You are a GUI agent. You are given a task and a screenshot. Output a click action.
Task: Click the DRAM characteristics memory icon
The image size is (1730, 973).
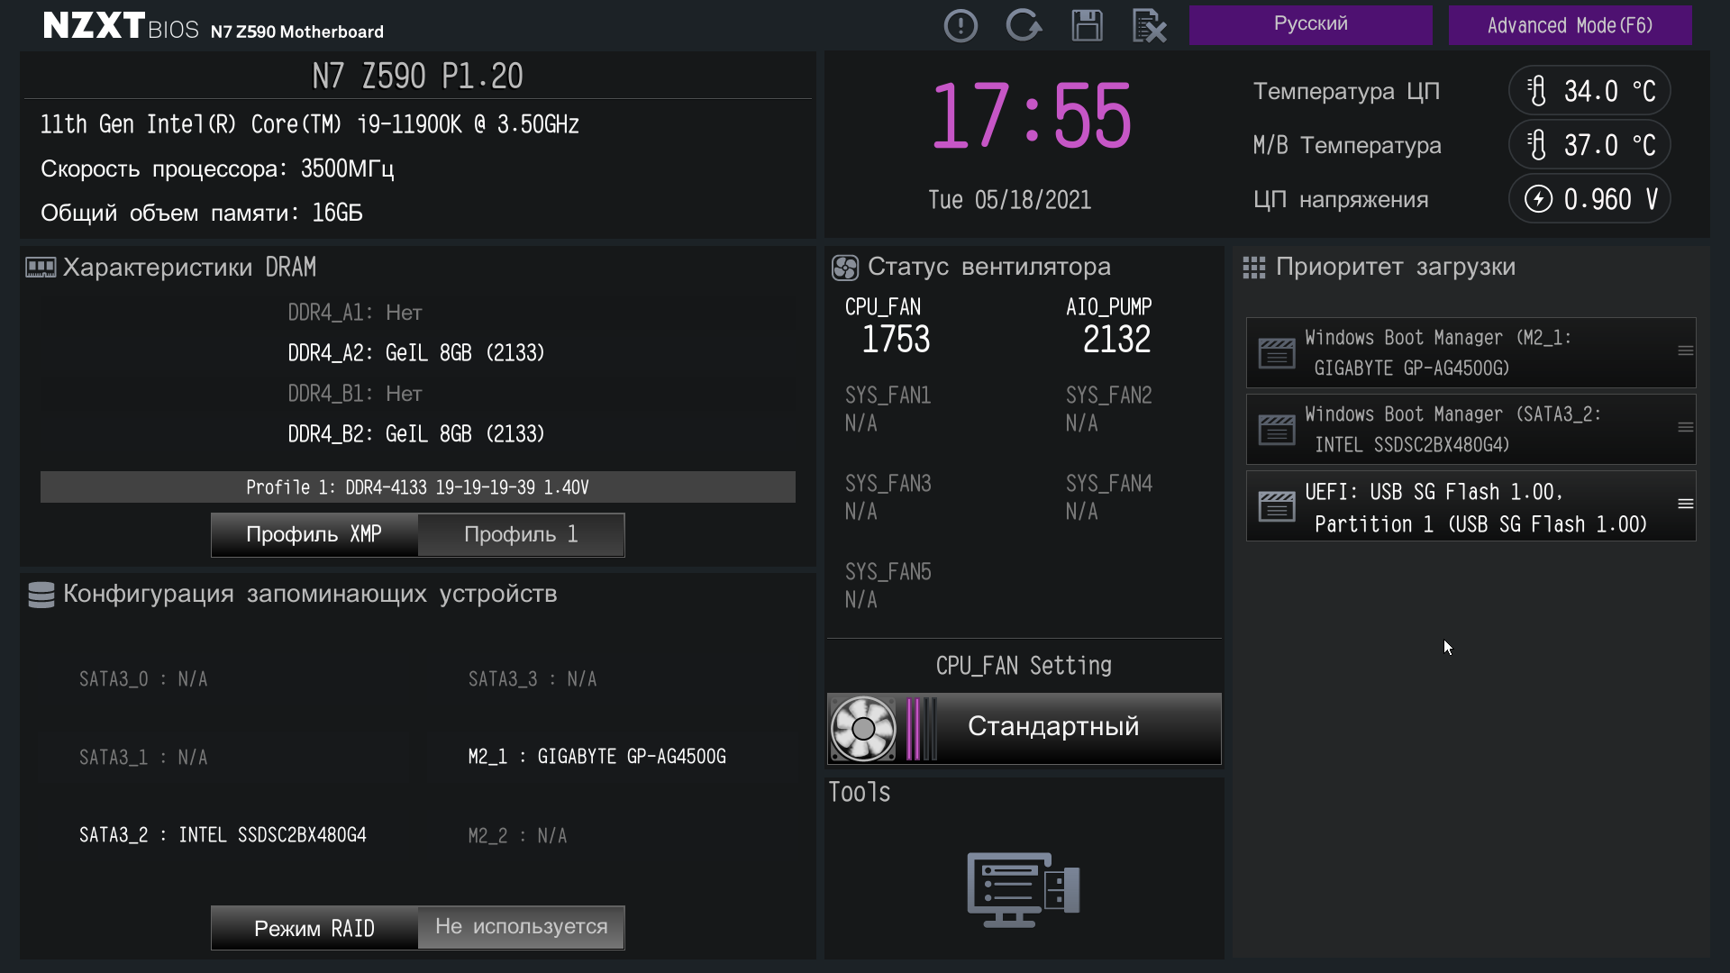(x=41, y=267)
